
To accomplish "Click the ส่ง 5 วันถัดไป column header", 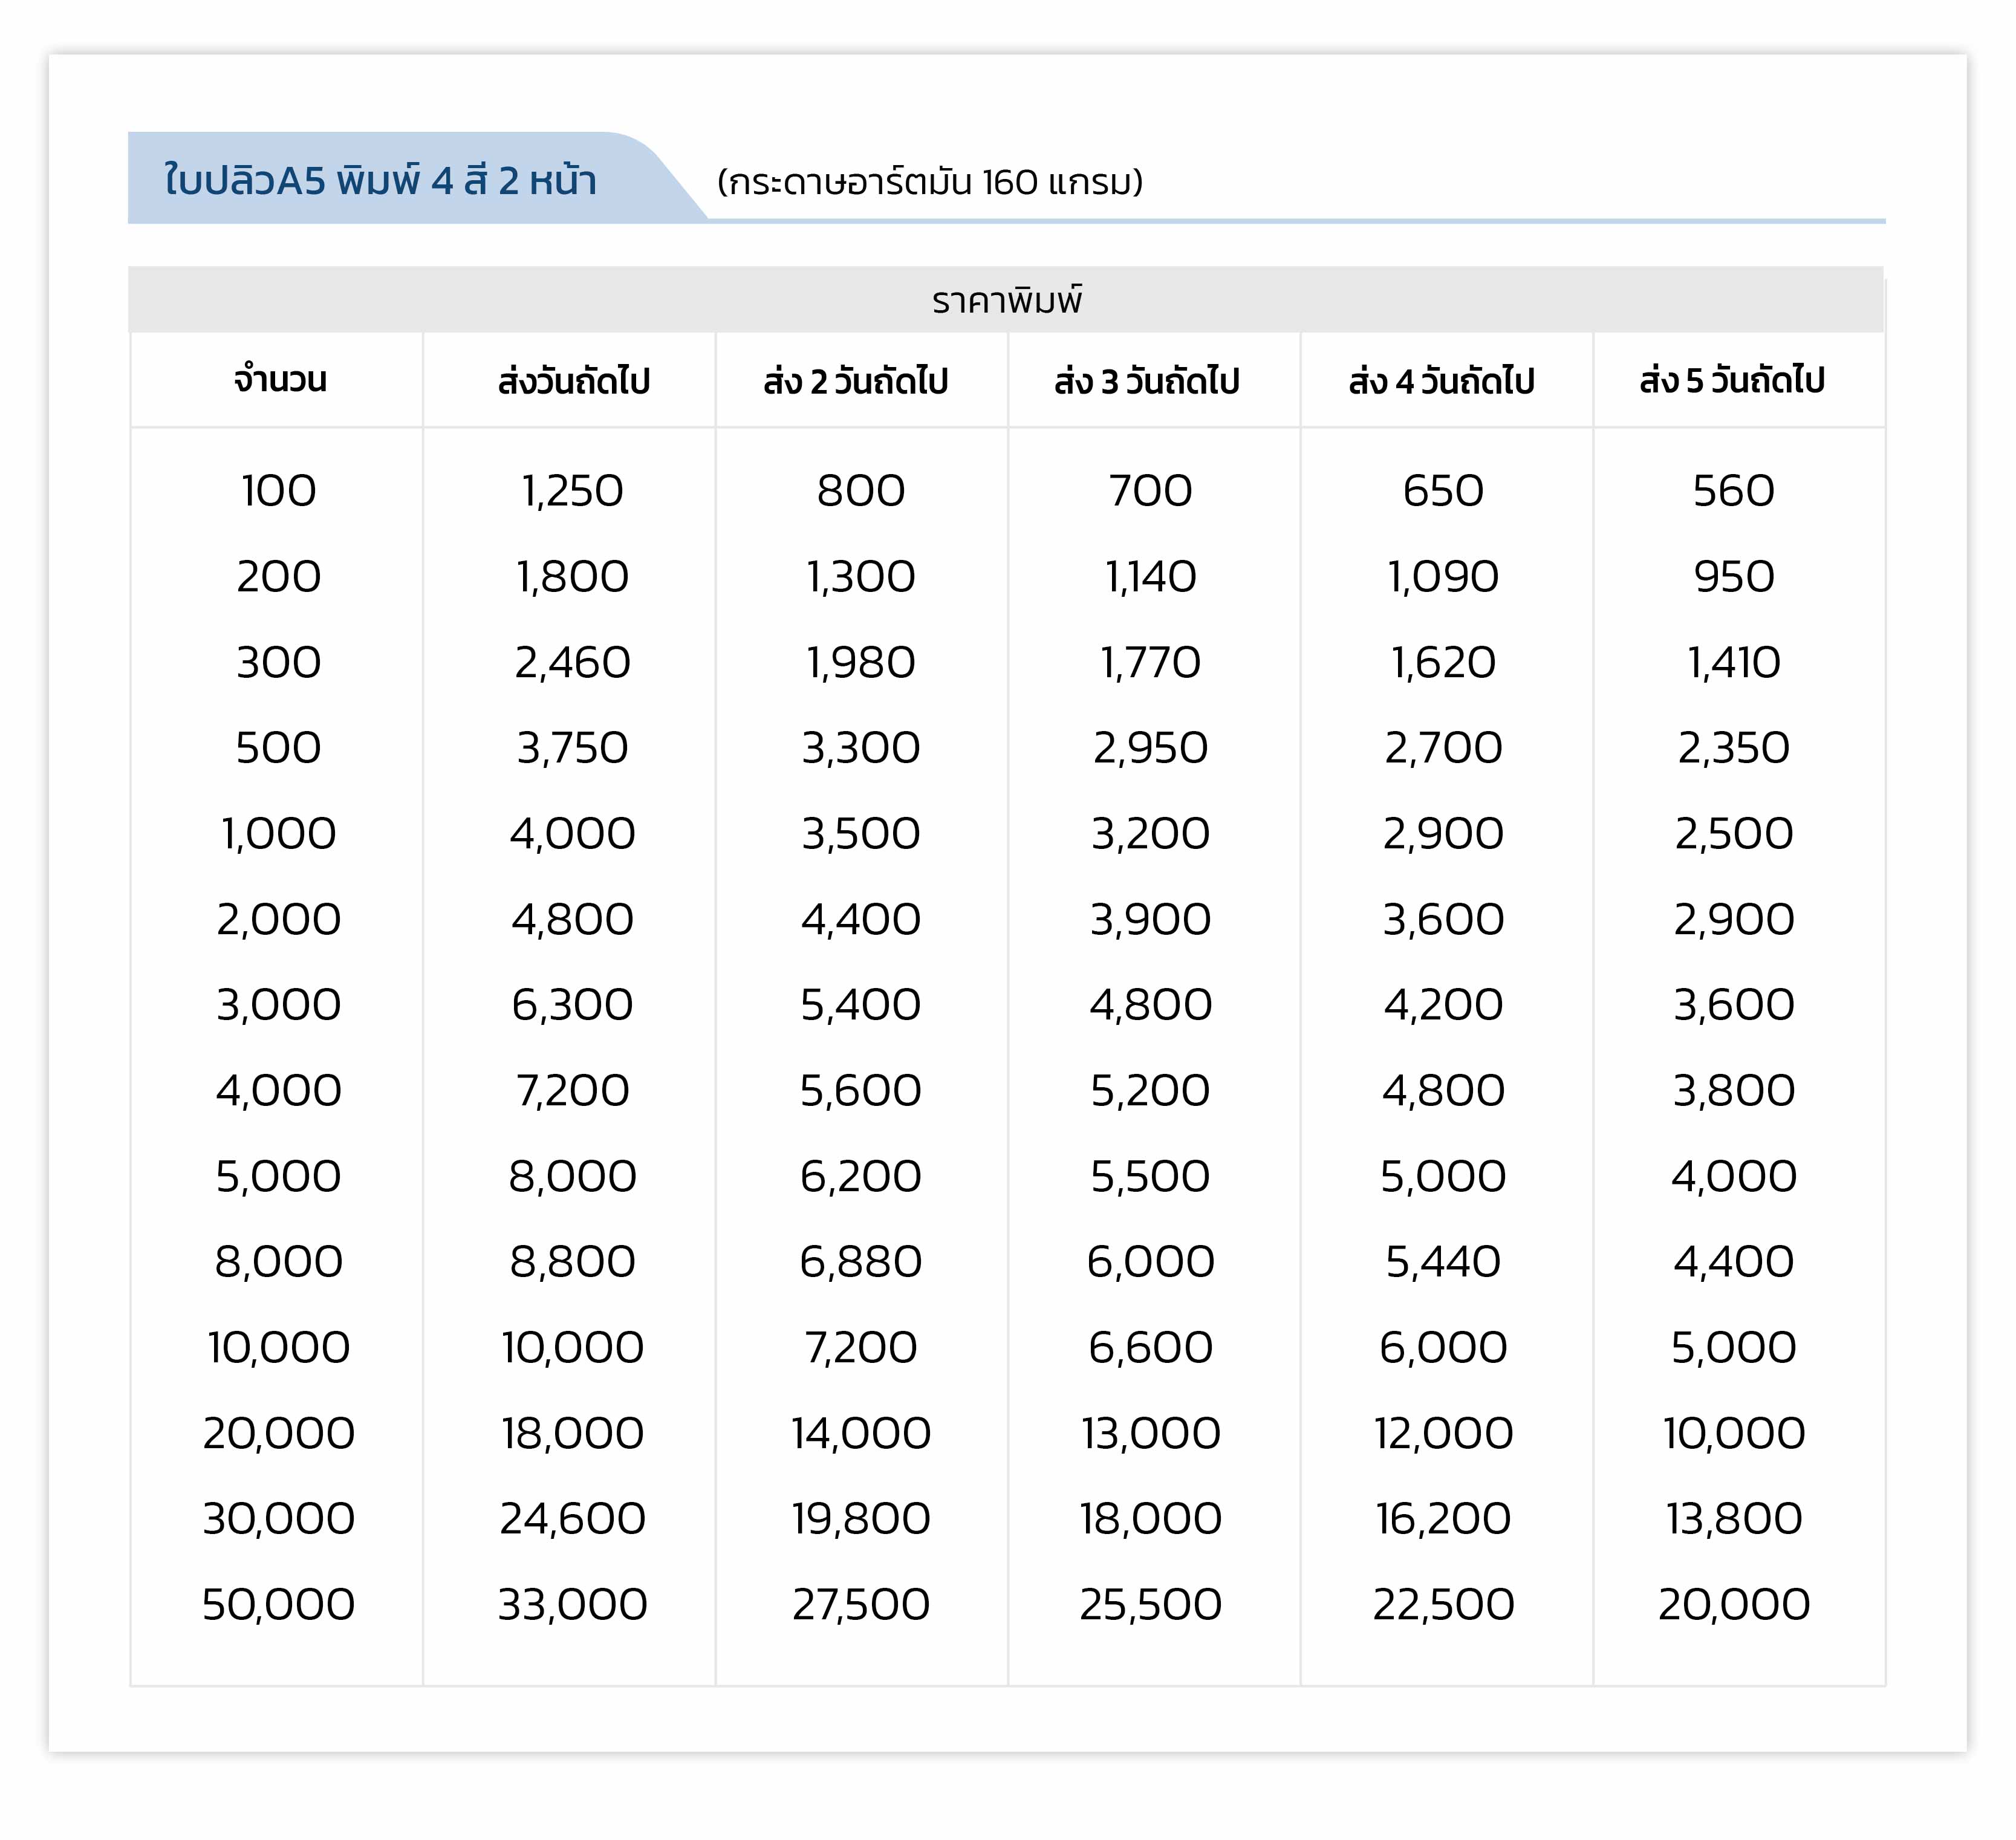I will [x=1732, y=380].
